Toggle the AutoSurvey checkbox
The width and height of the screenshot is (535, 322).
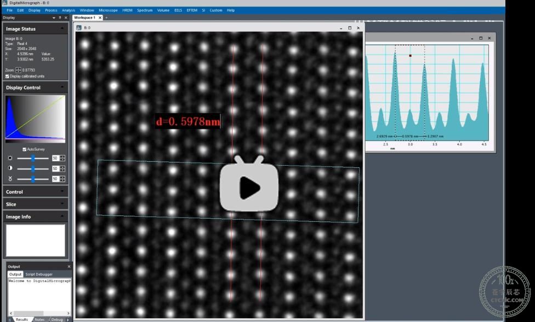tap(24, 149)
